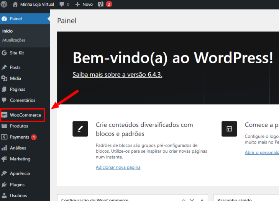This screenshot has width=279, height=201.
Task: Open the Atualizações submenu item
Action: tap(14, 40)
